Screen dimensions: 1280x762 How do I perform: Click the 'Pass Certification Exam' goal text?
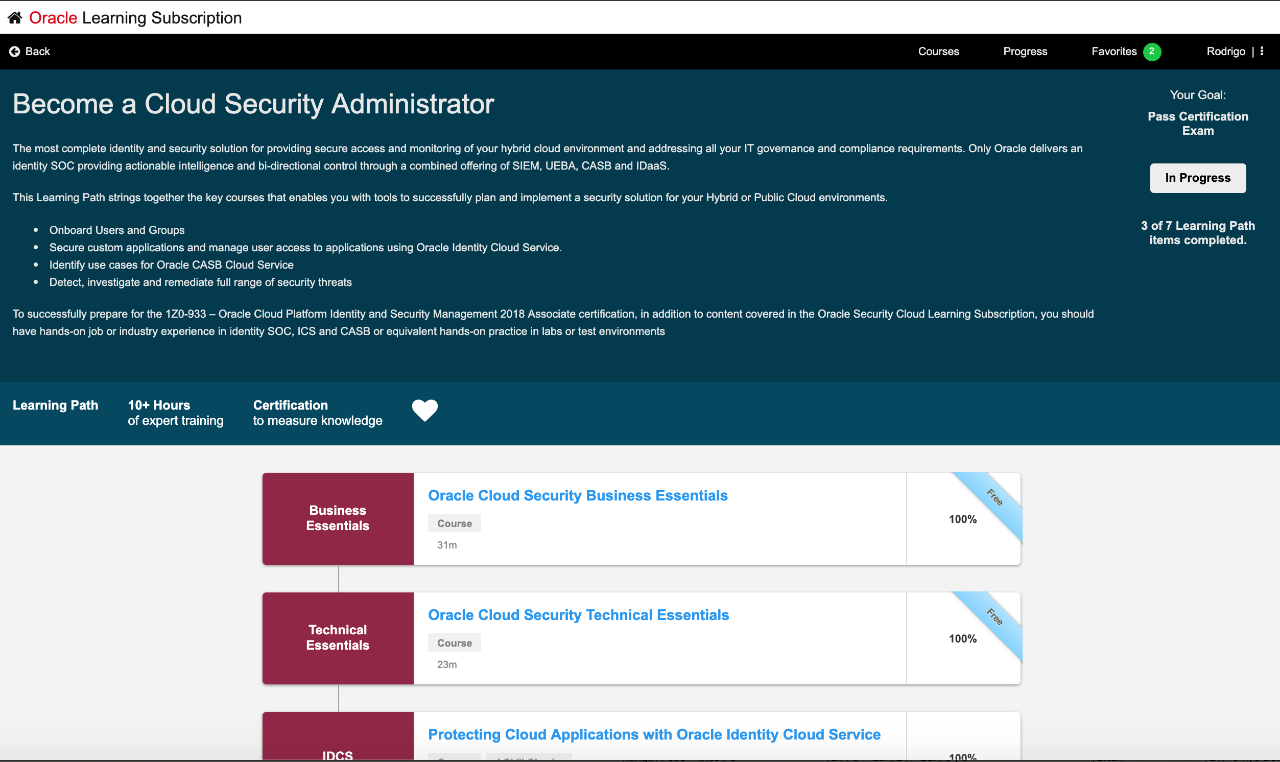click(1198, 124)
